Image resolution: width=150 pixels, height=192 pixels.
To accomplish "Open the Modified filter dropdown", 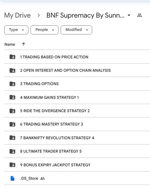I will tap(76, 30).
